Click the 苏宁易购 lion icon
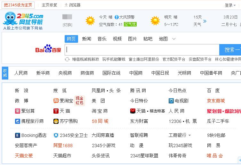Screen dimensions: 241x165 coord(56,121)
